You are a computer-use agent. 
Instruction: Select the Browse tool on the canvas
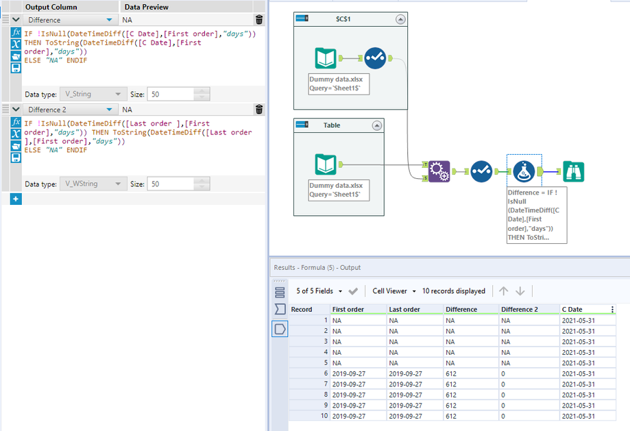click(573, 171)
